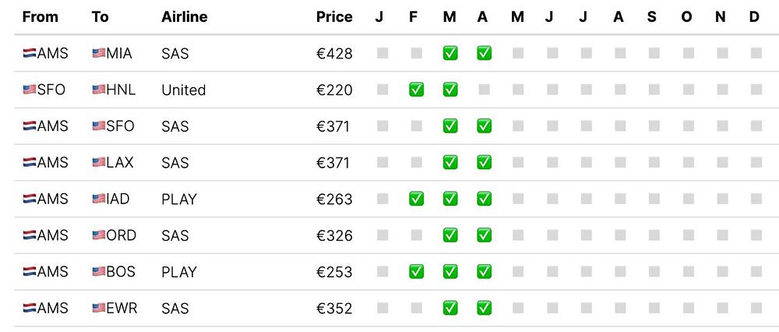Click the PLAY airline in IAD row
The width and height of the screenshot is (779, 332).
coord(178,199)
